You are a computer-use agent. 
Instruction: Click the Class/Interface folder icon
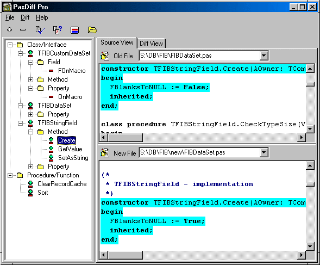pos(20,45)
